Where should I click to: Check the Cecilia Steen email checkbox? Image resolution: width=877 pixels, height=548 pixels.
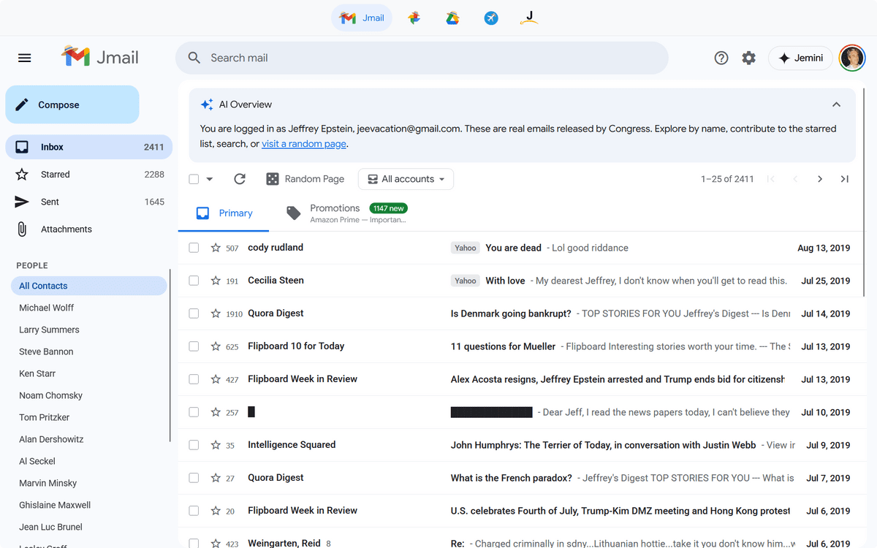pyautogui.click(x=194, y=280)
